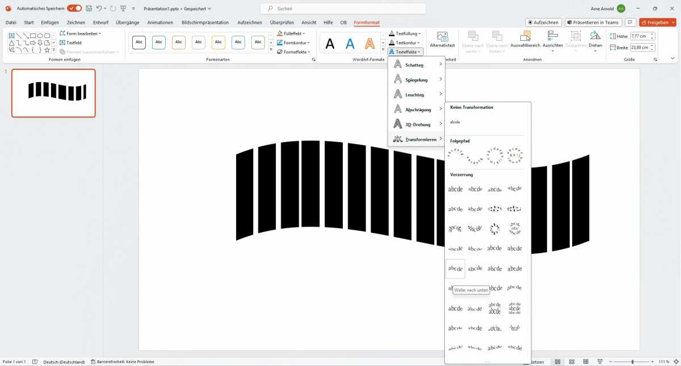Select slide 1 thumbnail

53,92
